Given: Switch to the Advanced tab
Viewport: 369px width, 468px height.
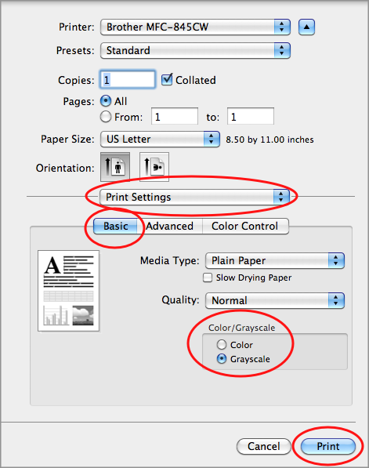Looking at the screenshot, I should [170, 226].
